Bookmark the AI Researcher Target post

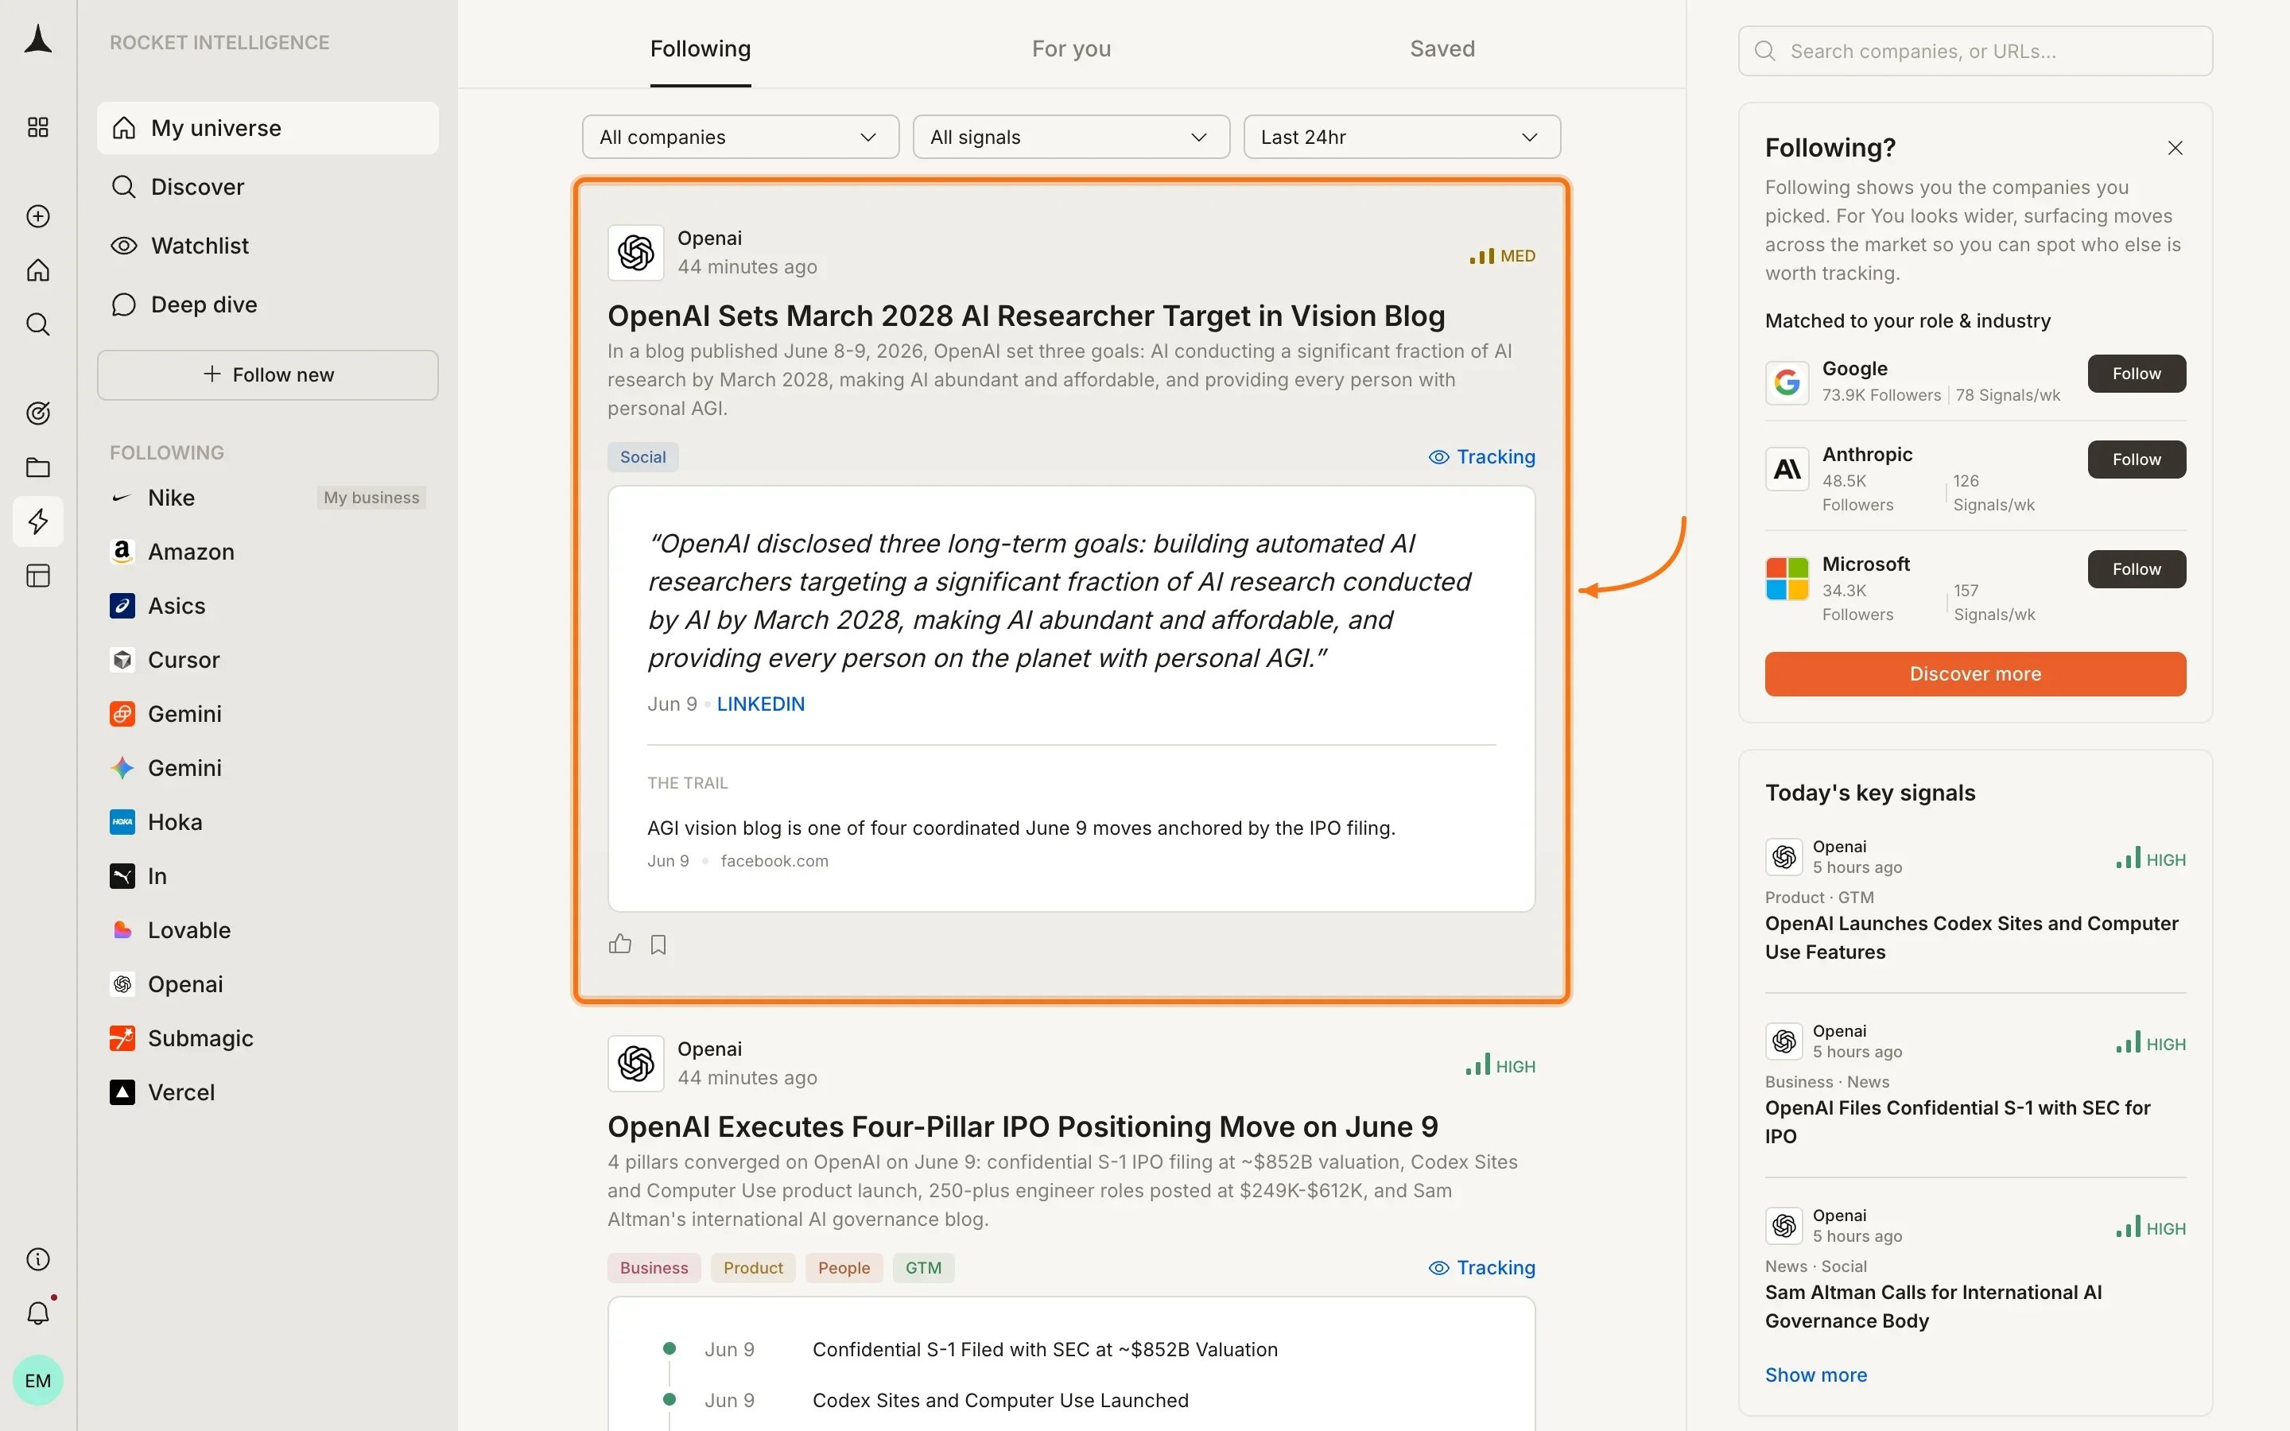[658, 944]
